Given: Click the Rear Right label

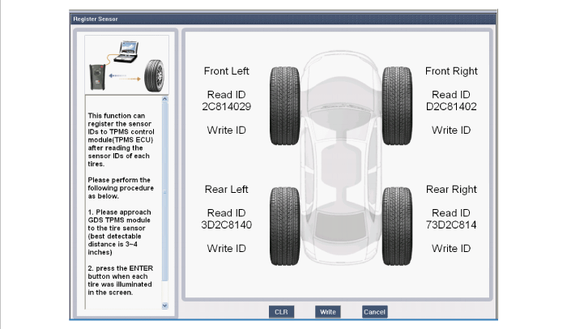Looking at the screenshot, I should pos(451,190).
